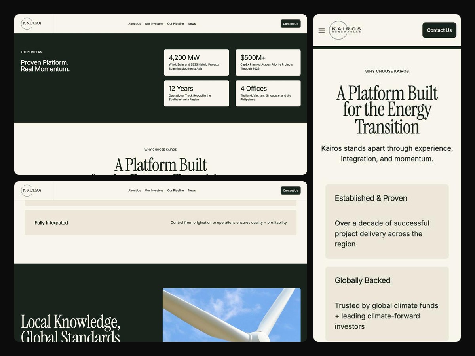Click the Fully Integrated row label
475x356 pixels.
[51, 223]
